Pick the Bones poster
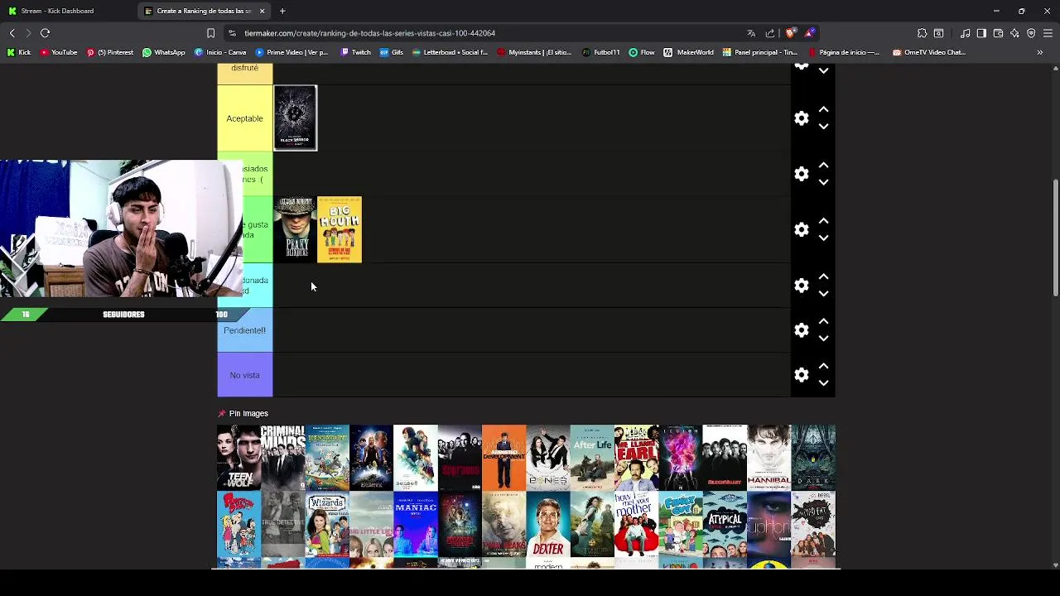Viewport: 1060px width, 596px height. 548,458
